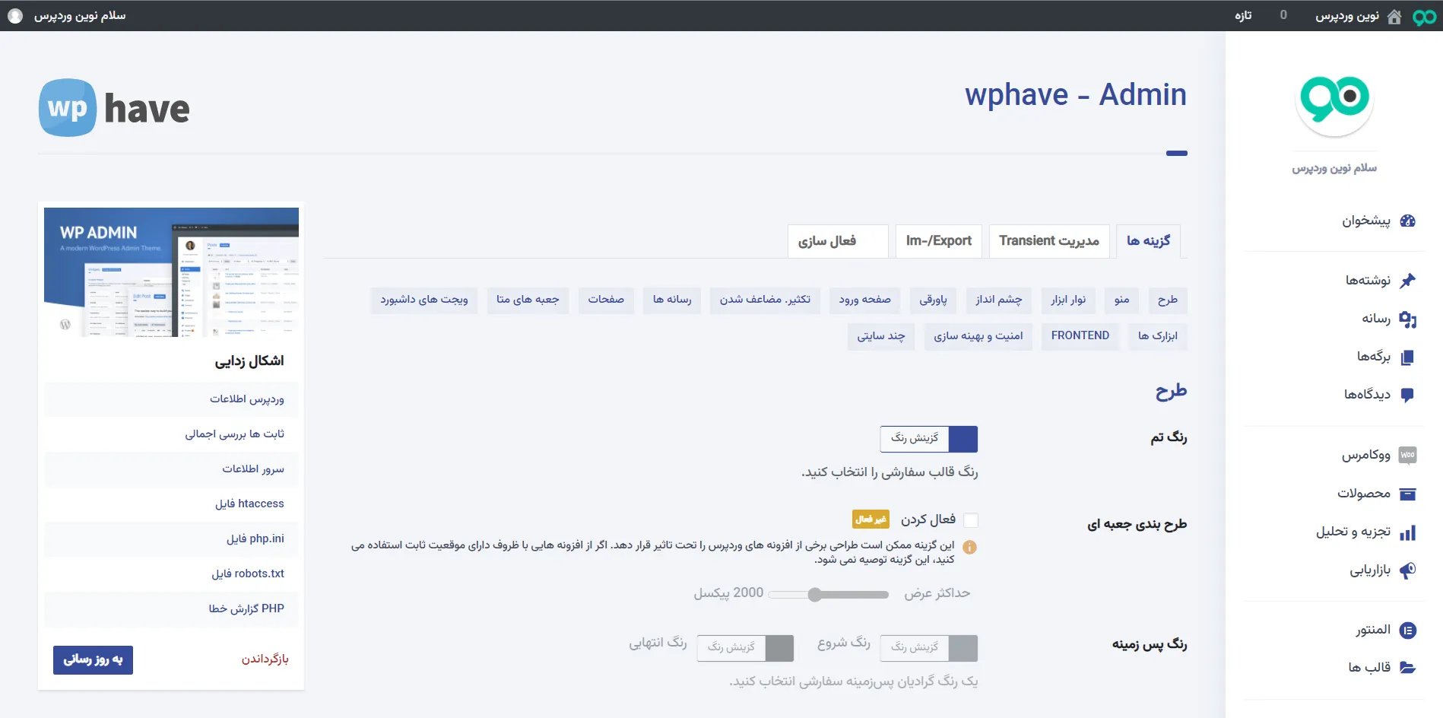The height and width of the screenshot is (718, 1443).
Task: Open the صفحه ورود login page section
Action: [x=865, y=300]
